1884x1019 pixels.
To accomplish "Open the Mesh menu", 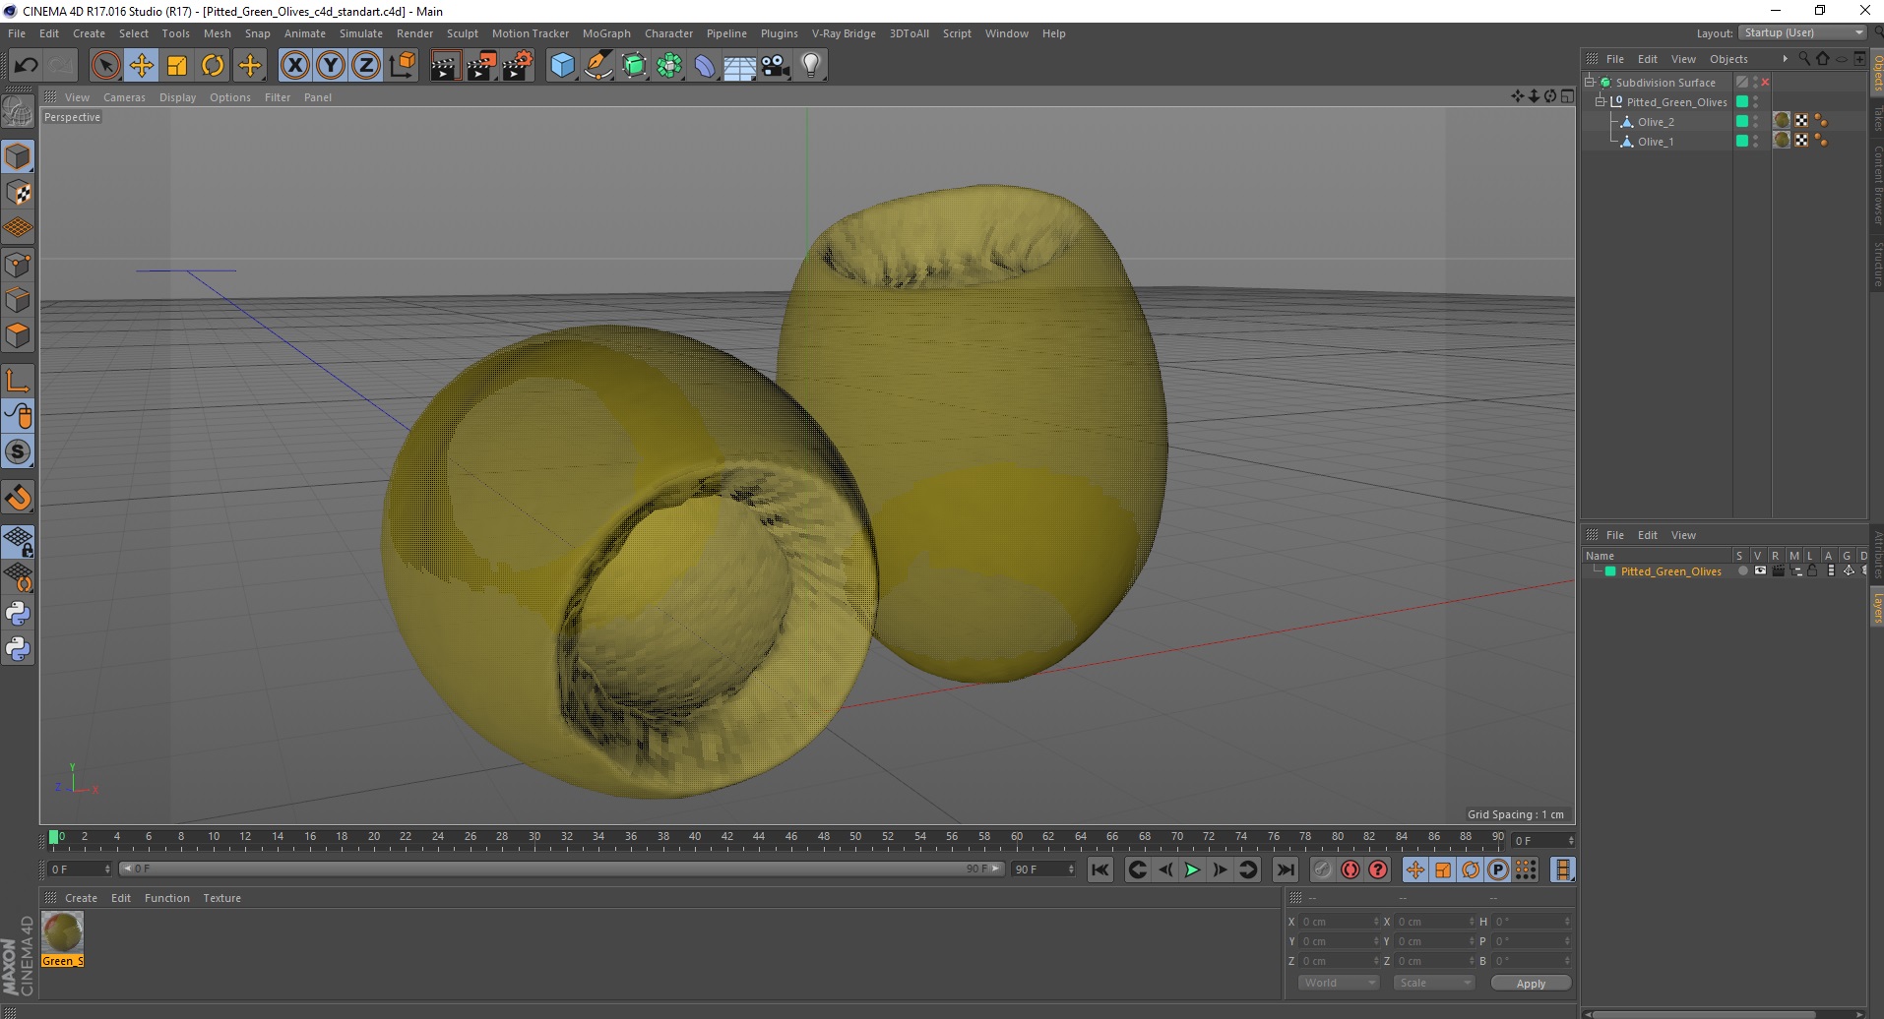I will pyautogui.click(x=217, y=33).
